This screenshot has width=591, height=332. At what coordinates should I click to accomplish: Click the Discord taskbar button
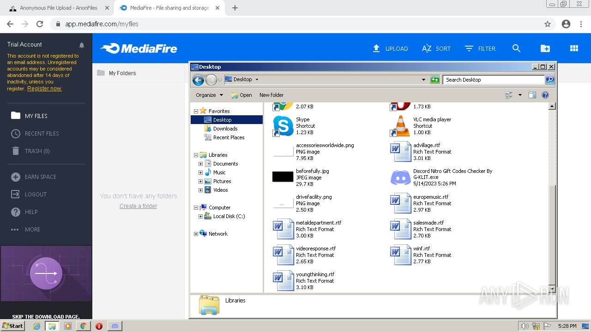[115, 326]
